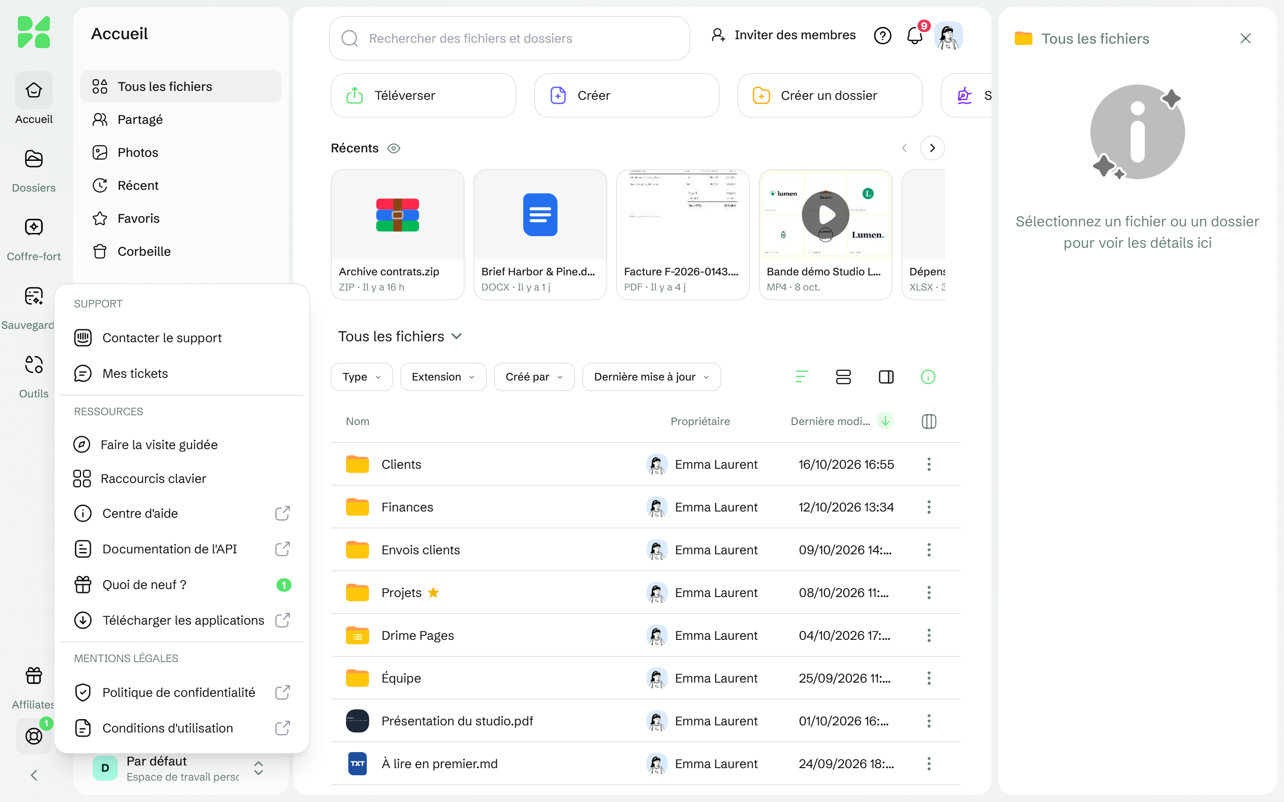Screen dimensions: 1284x802
Task: Open the sort options icon
Action: point(801,376)
